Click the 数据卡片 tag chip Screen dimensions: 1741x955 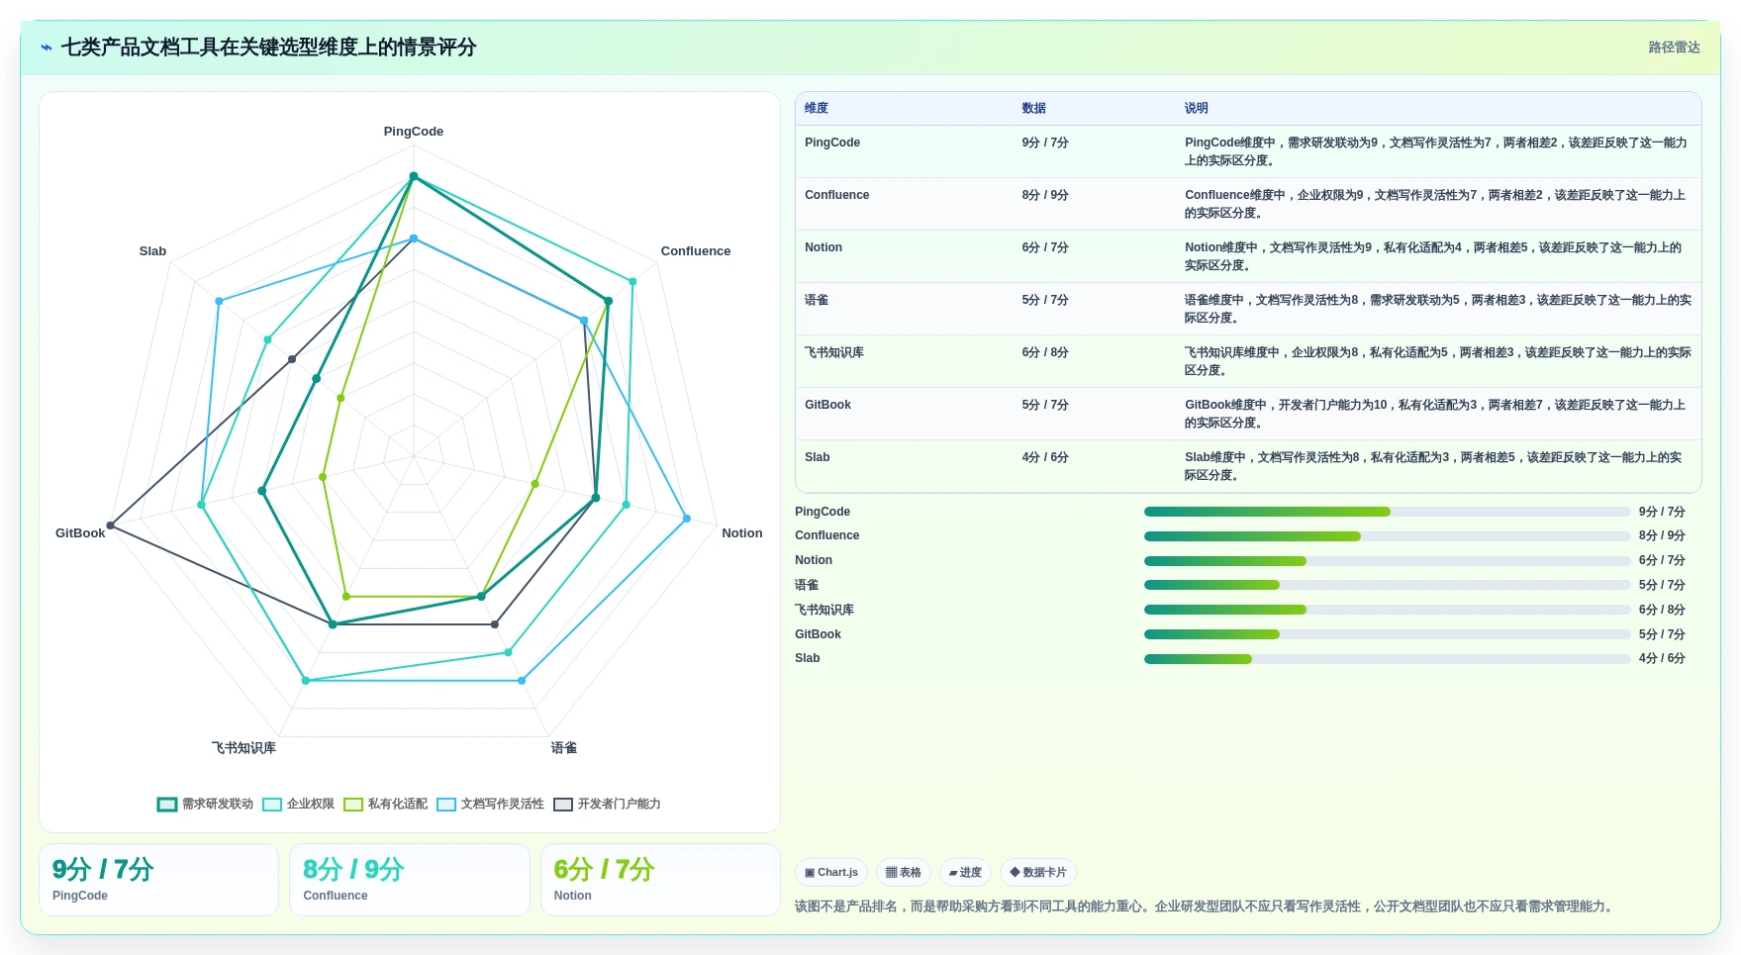tap(1038, 872)
